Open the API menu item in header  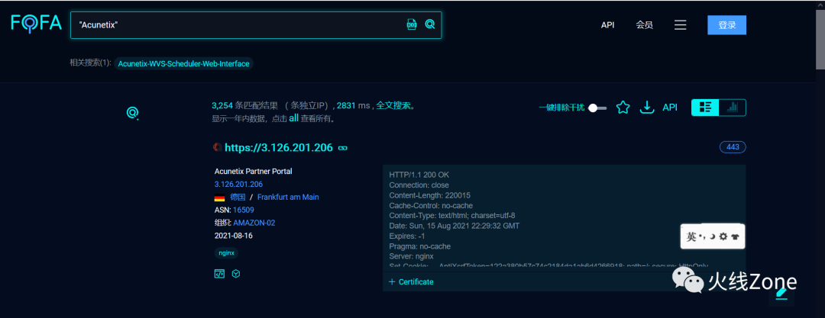click(x=608, y=24)
